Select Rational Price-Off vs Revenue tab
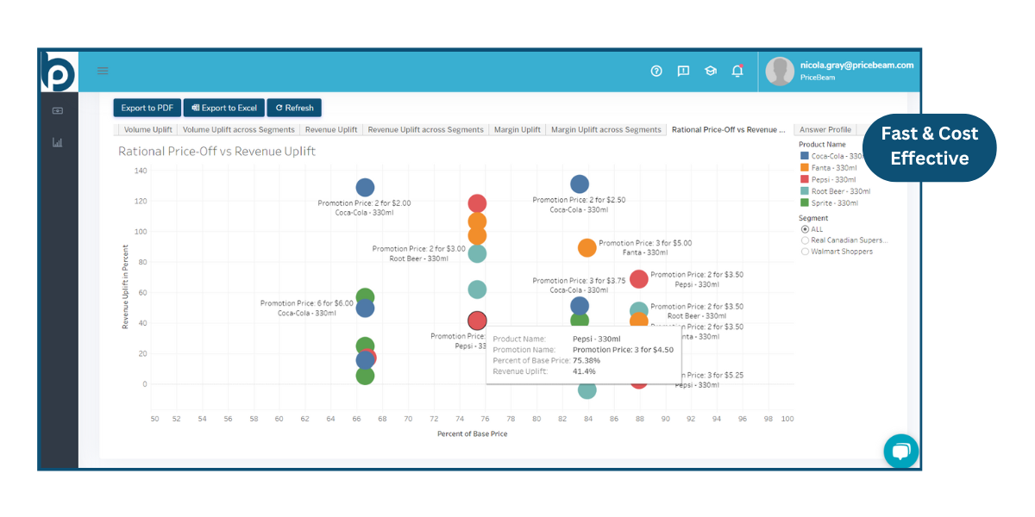1035x517 pixels. 729,129
